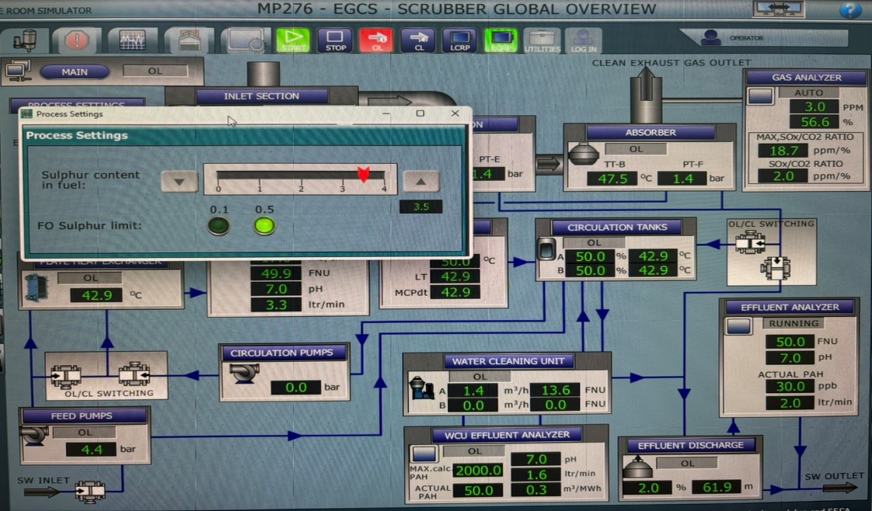Click the red alarm icon in toolbar

point(77,40)
